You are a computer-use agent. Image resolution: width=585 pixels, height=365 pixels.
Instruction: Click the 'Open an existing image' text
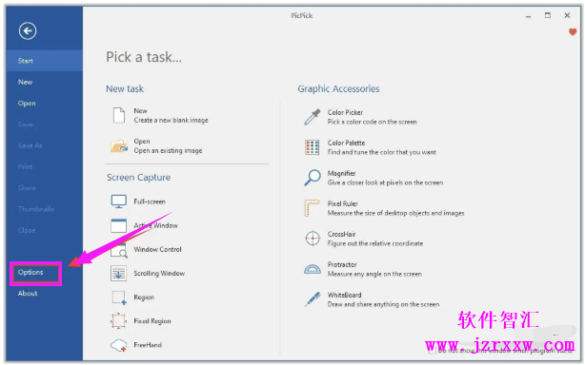[x=168, y=151]
